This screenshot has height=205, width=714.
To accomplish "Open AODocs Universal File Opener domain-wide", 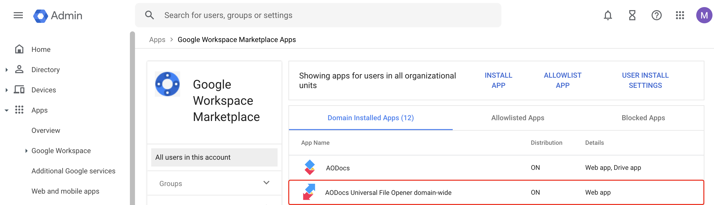I will [x=496, y=192].
